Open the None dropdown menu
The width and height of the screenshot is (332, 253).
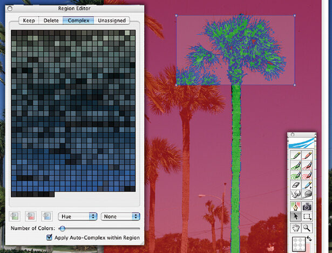(x=120, y=216)
